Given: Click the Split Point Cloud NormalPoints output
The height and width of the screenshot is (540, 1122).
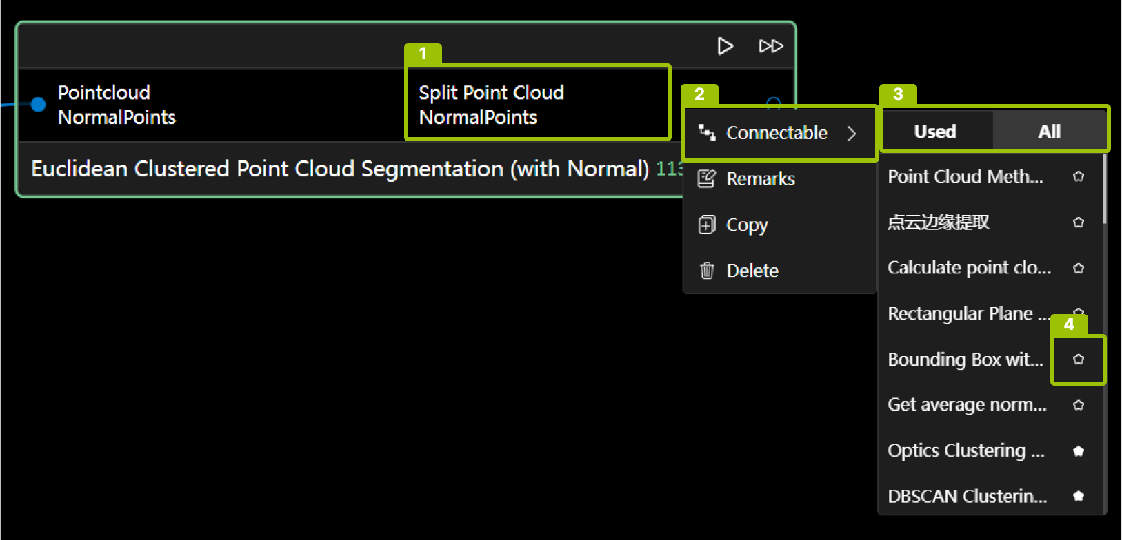Looking at the screenshot, I should [x=491, y=105].
